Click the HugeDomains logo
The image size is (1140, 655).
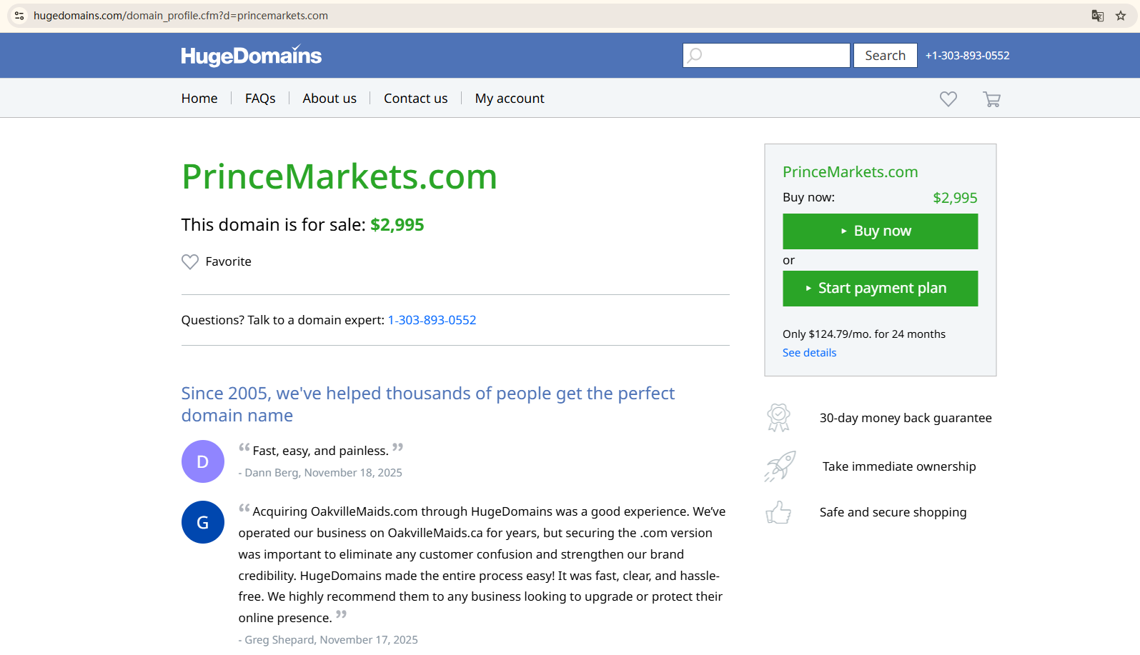251,56
